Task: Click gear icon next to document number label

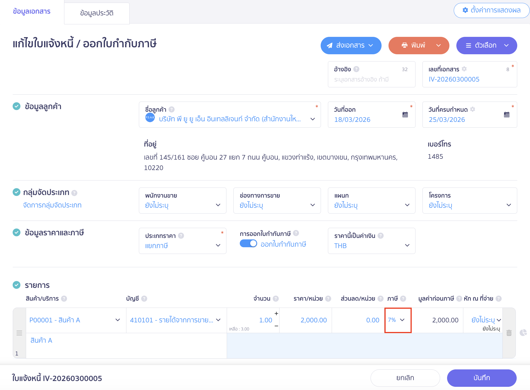Action: click(x=464, y=69)
